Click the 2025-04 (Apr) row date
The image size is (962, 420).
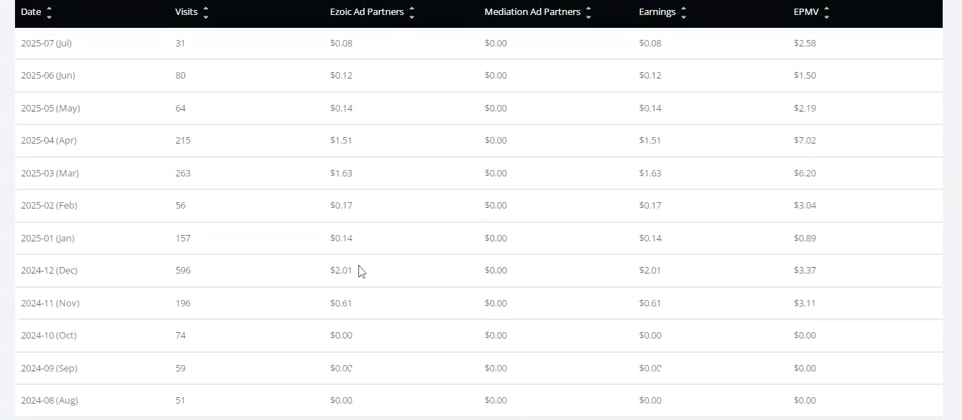click(49, 141)
